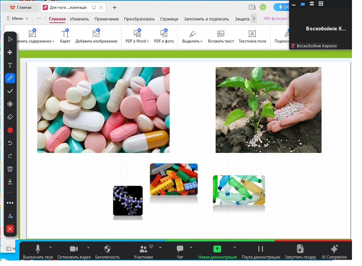Stop video with Остановить видео
Image resolution: width=362 pixels, height=266 pixels.
[x=74, y=251]
